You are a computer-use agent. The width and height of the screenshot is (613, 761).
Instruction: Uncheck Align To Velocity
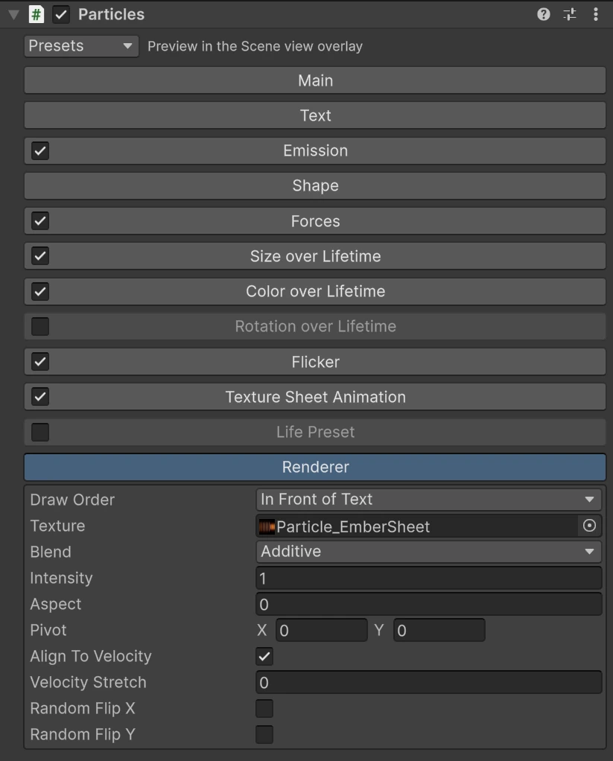point(264,656)
